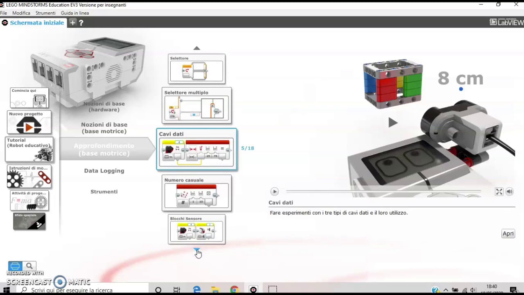Screen dimensions: 524x295
Task: Click the magnifier search icon in lobby
Action: pyautogui.click(x=29, y=266)
